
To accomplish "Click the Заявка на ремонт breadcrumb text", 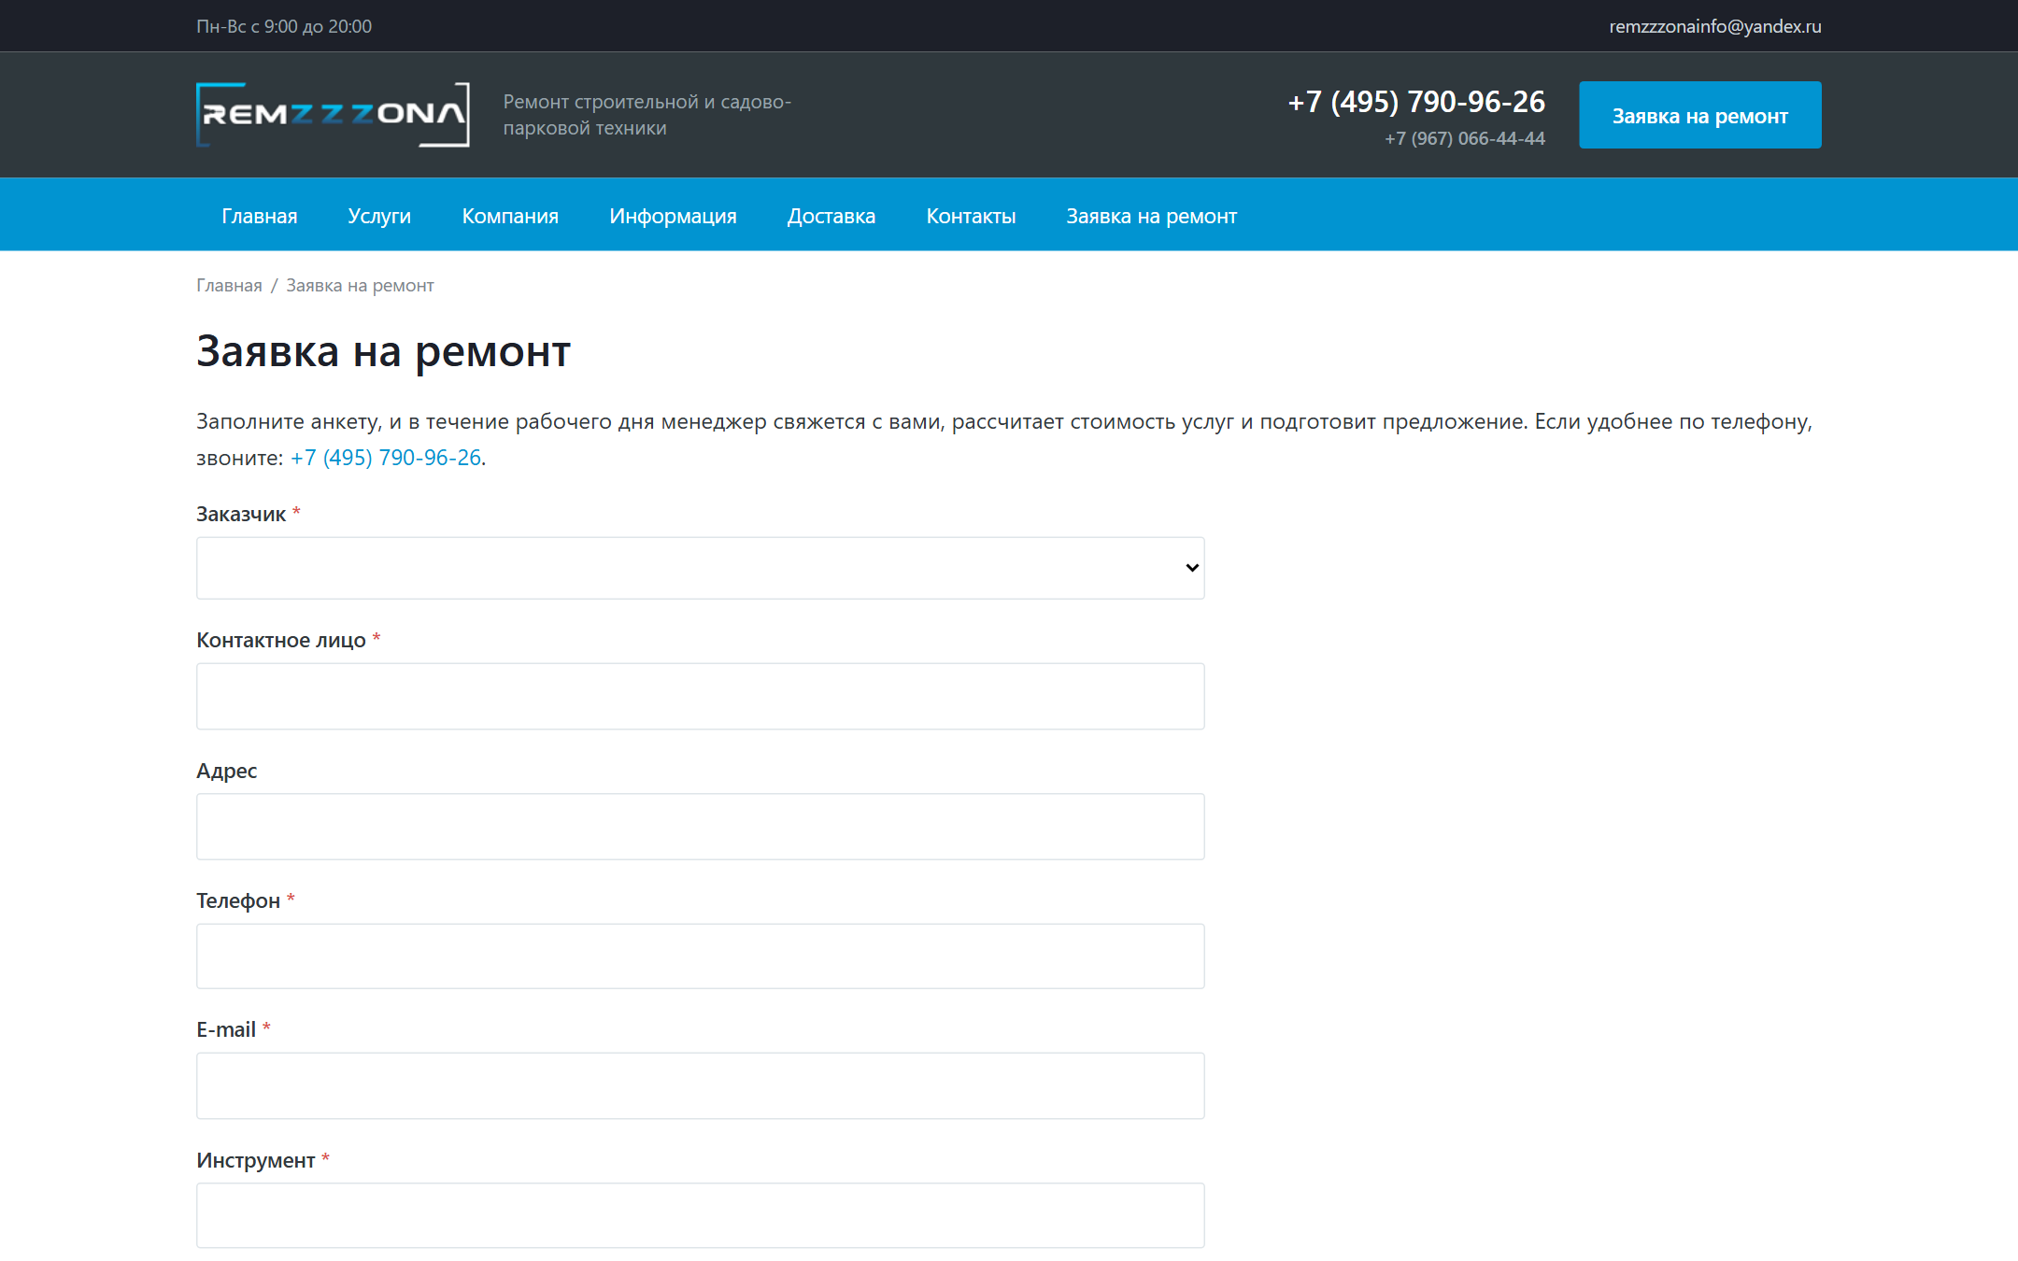I will 360,286.
